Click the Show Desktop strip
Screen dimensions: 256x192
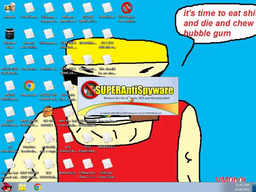(254, 187)
